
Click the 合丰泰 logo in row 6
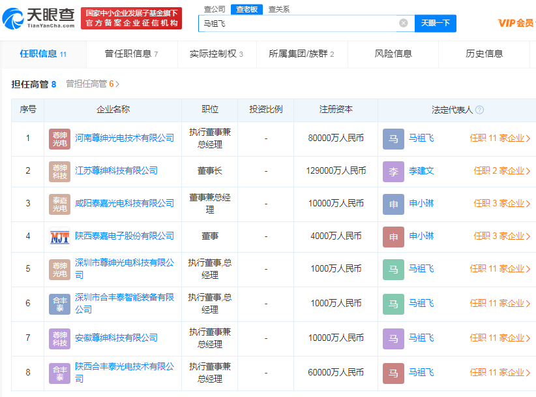click(x=59, y=304)
